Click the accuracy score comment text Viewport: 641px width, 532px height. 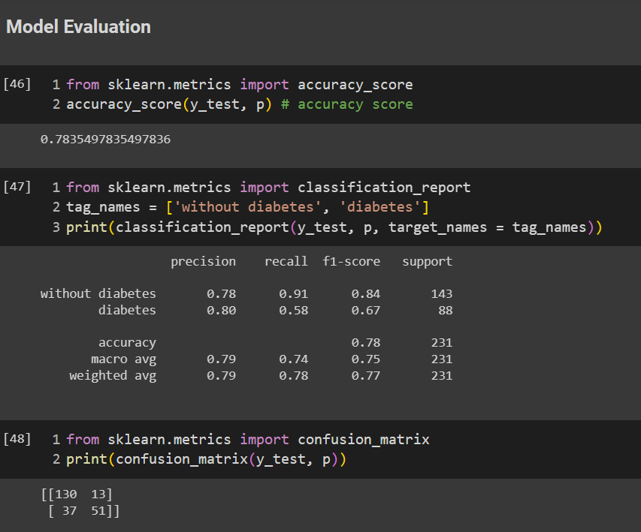click(347, 104)
